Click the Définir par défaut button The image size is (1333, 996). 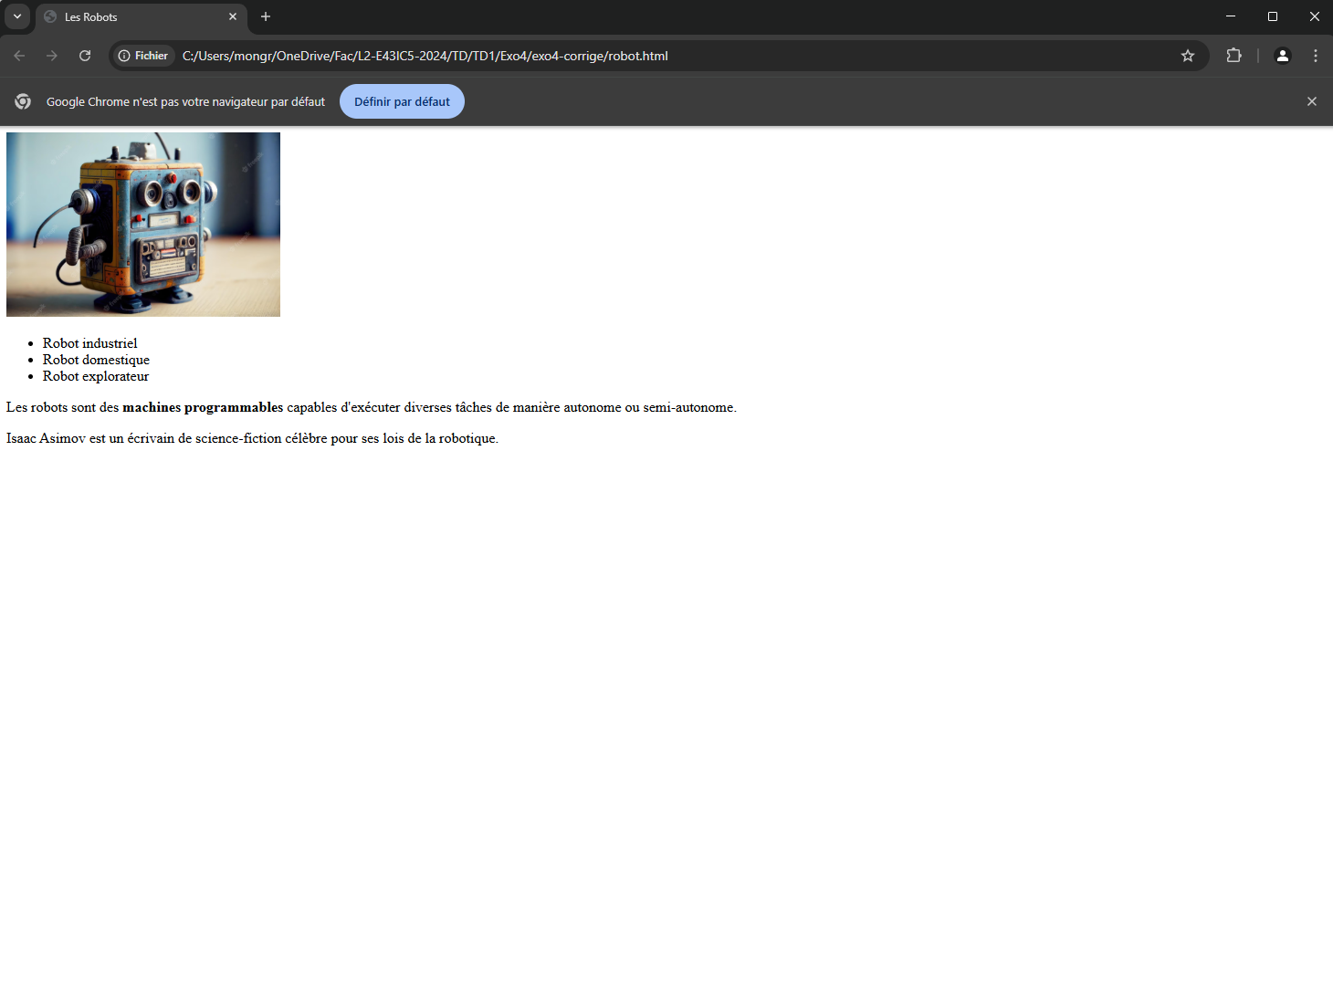coord(402,101)
